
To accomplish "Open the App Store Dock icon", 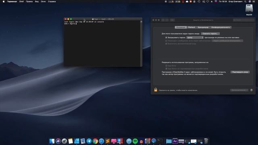I will point(129,141).
